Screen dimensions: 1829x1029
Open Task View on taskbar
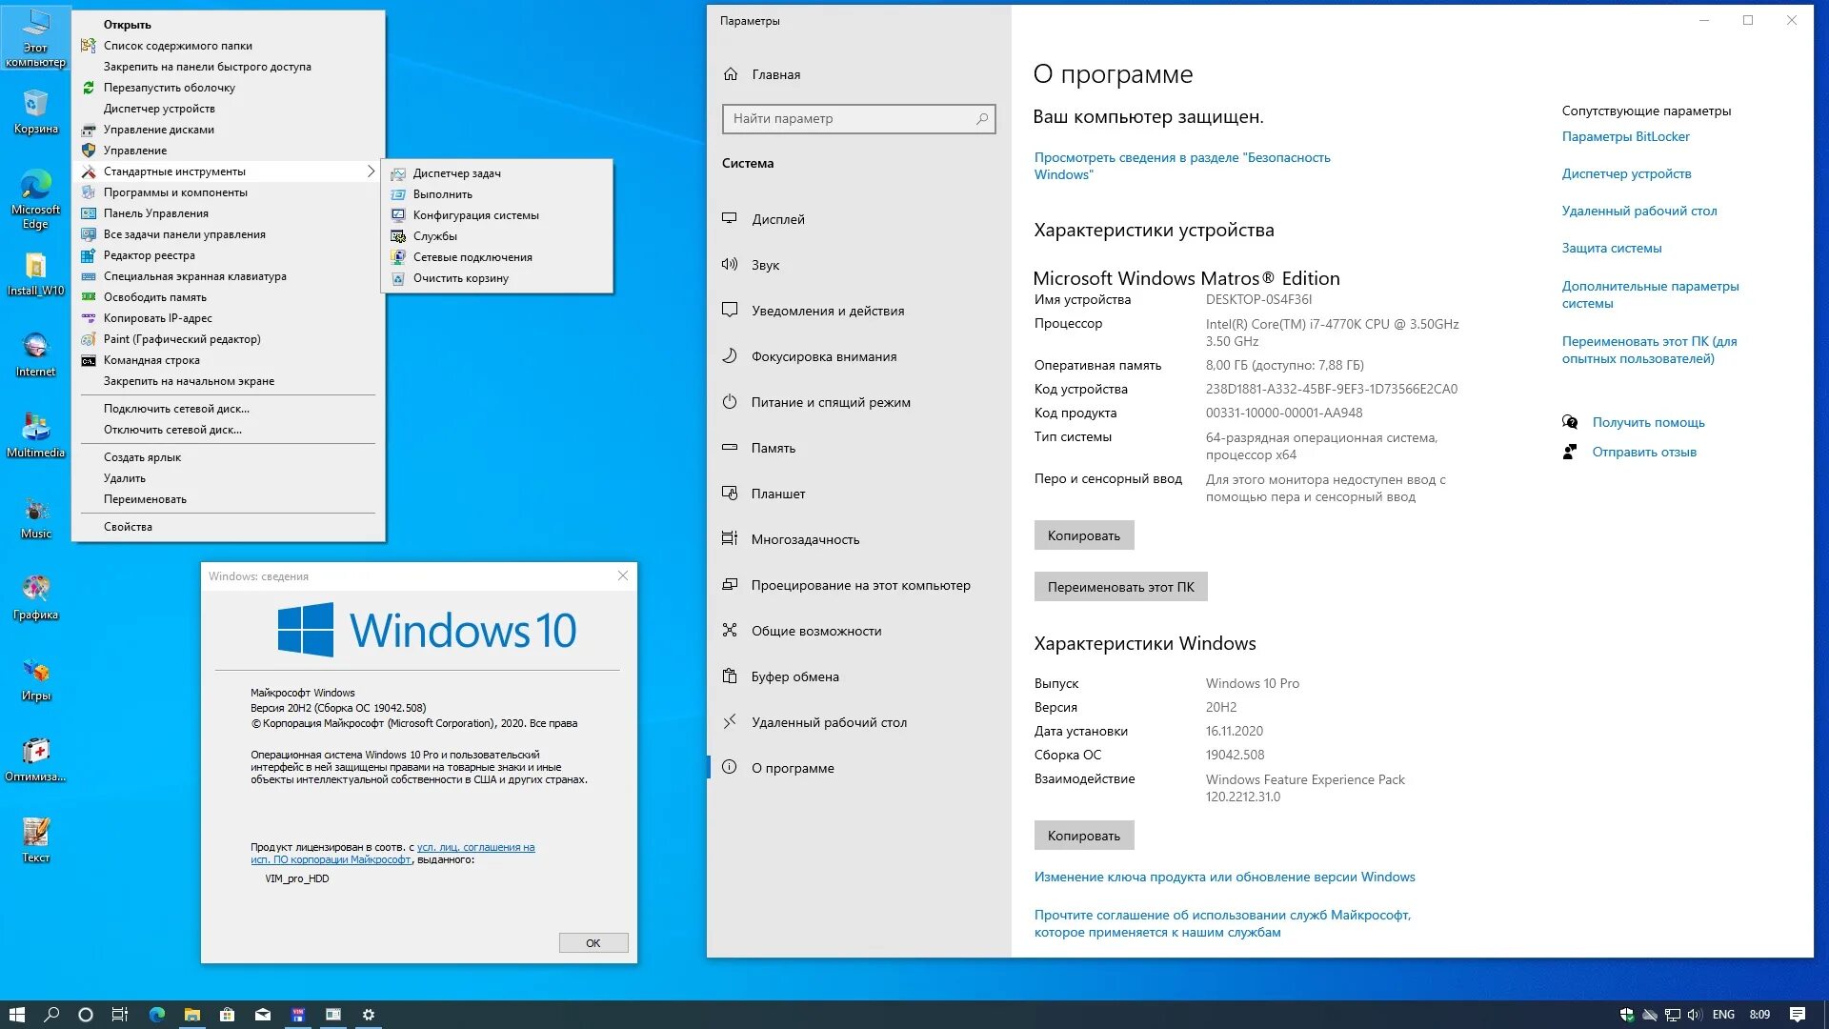(120, 1015)
